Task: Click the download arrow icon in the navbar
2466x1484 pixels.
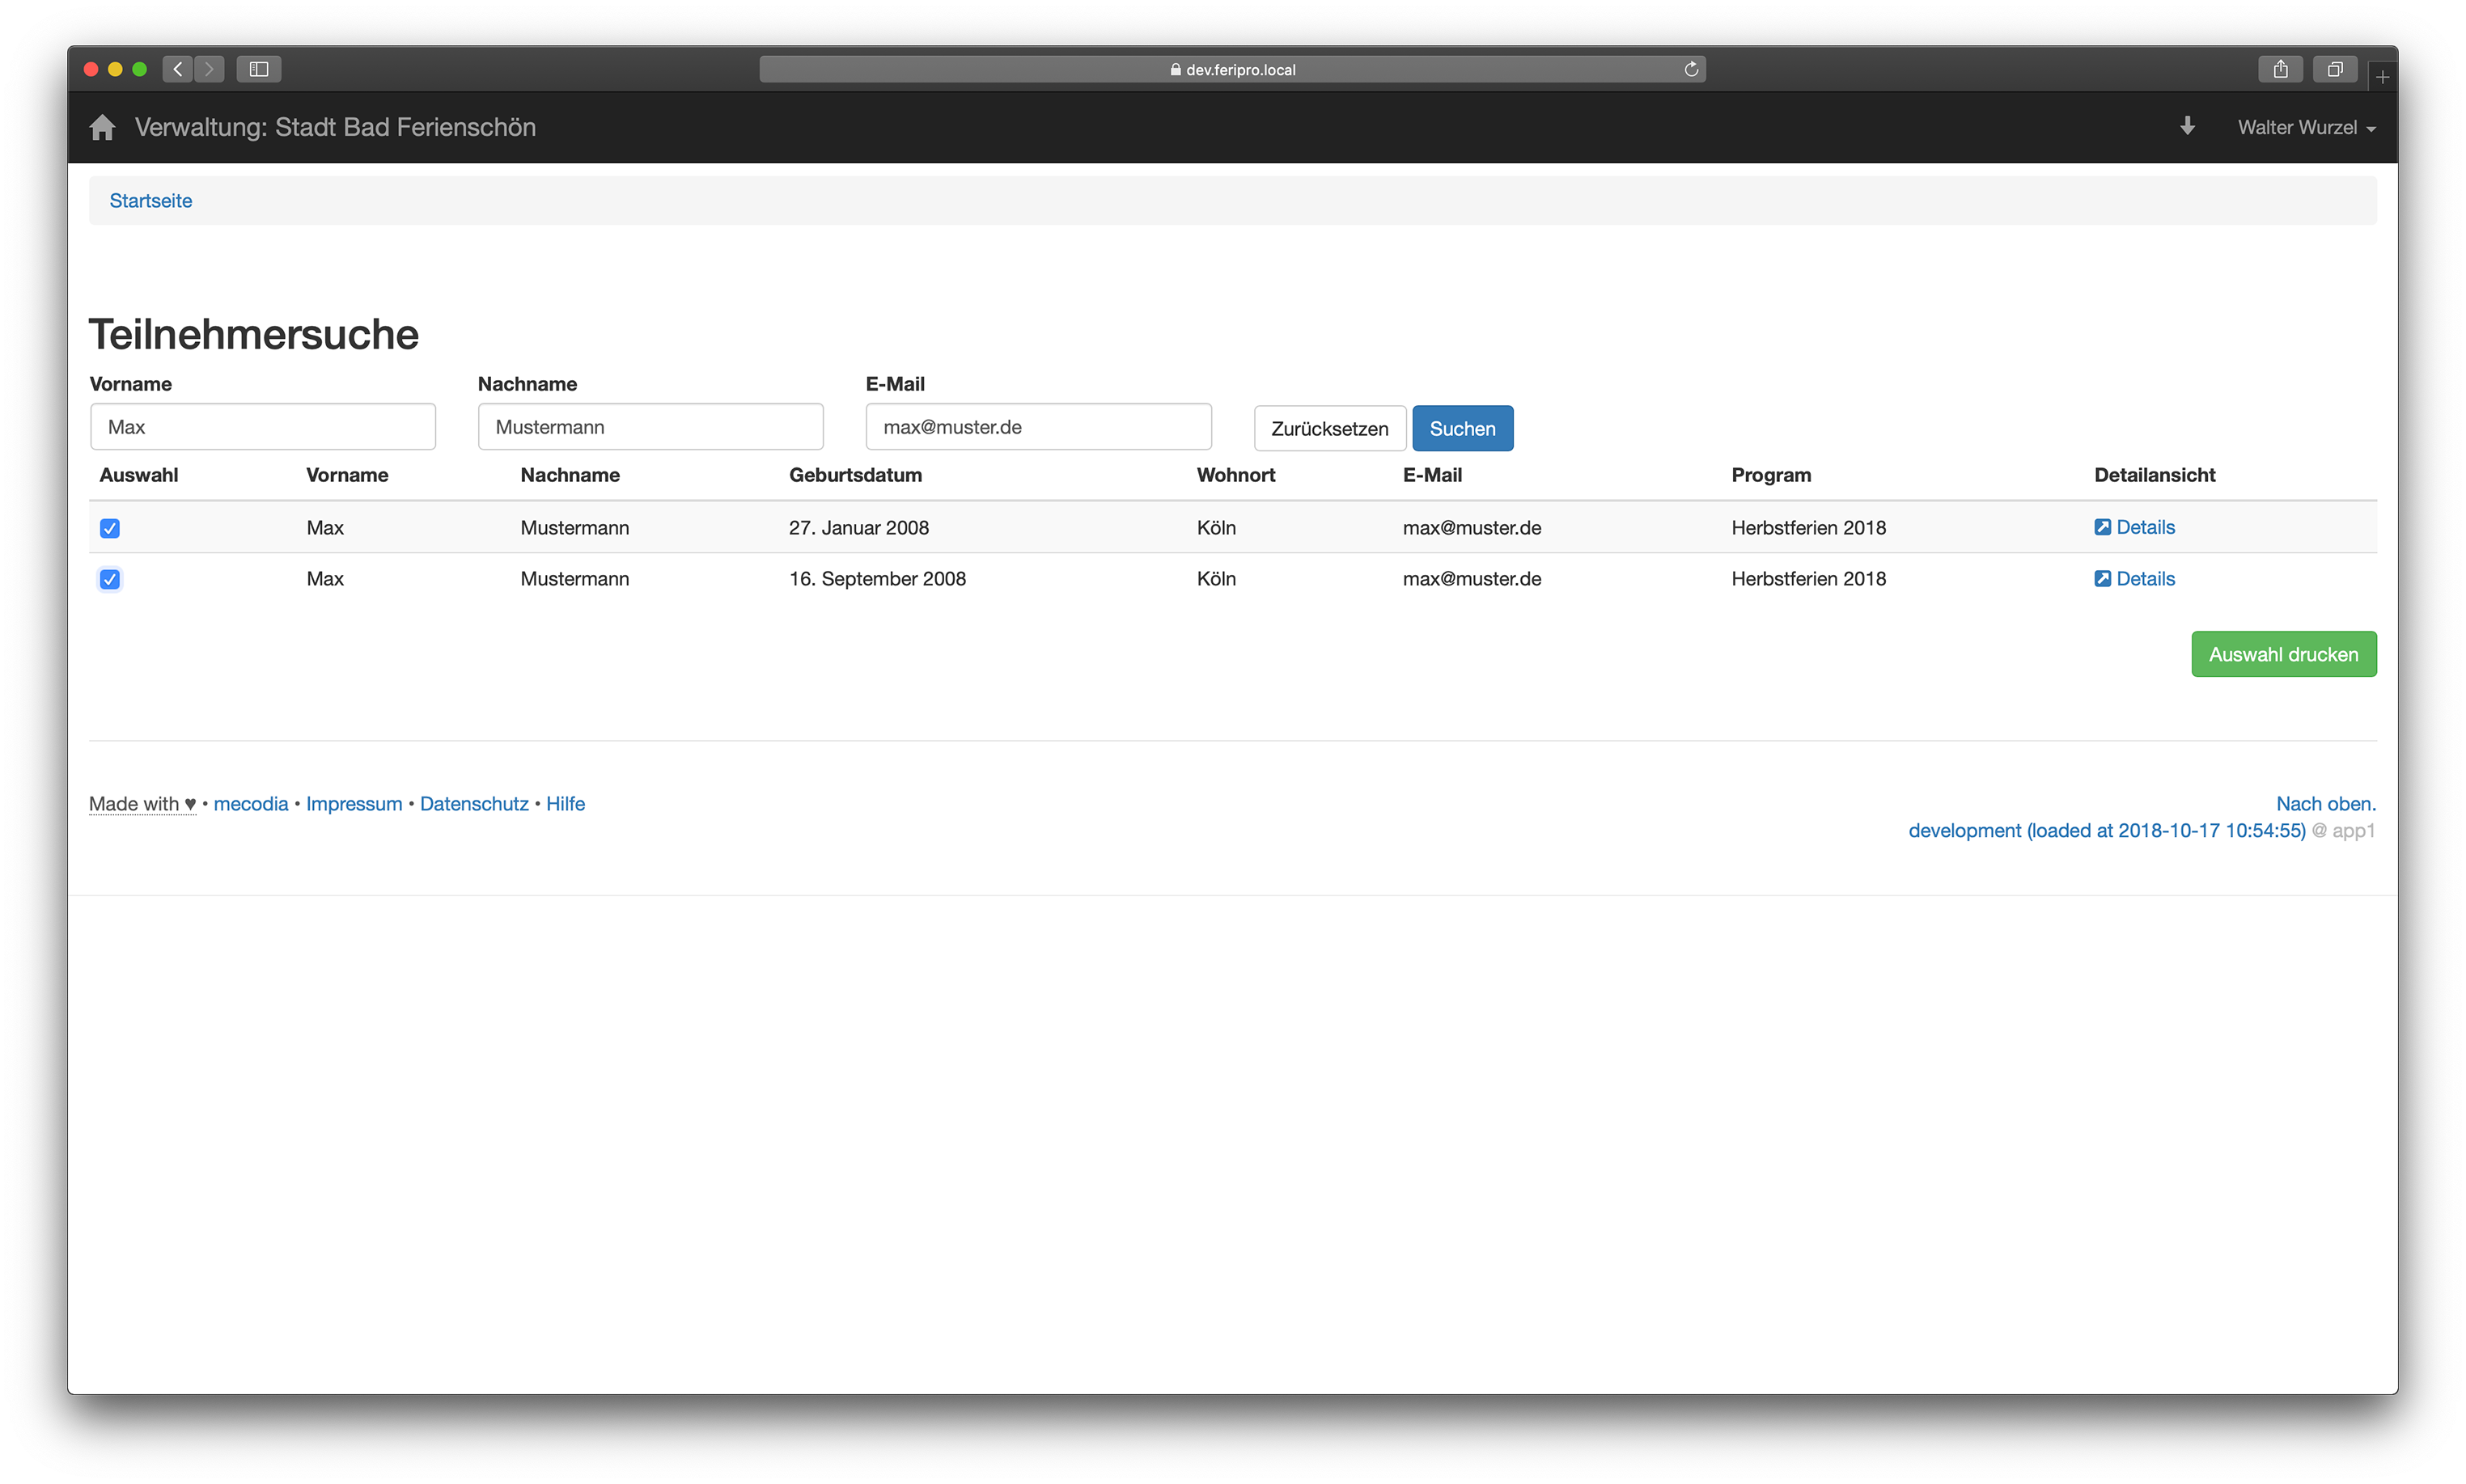Action: (2187, 126)
